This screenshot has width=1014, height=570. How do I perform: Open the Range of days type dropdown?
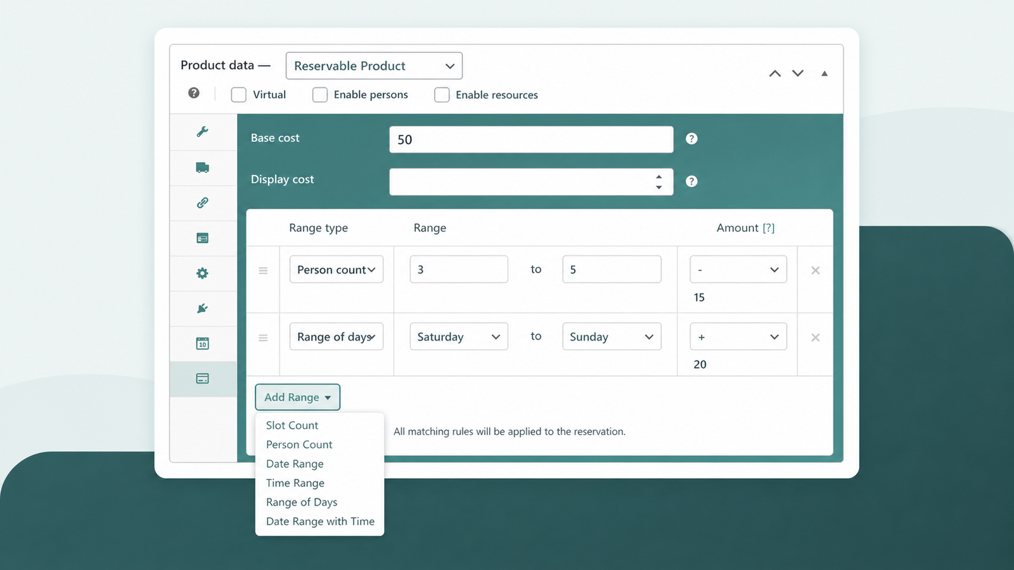coord(337,336)
